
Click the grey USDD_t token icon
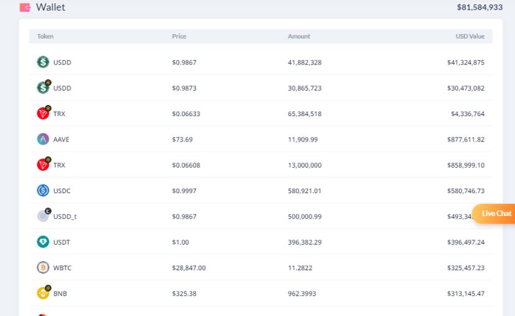point(43,216)
